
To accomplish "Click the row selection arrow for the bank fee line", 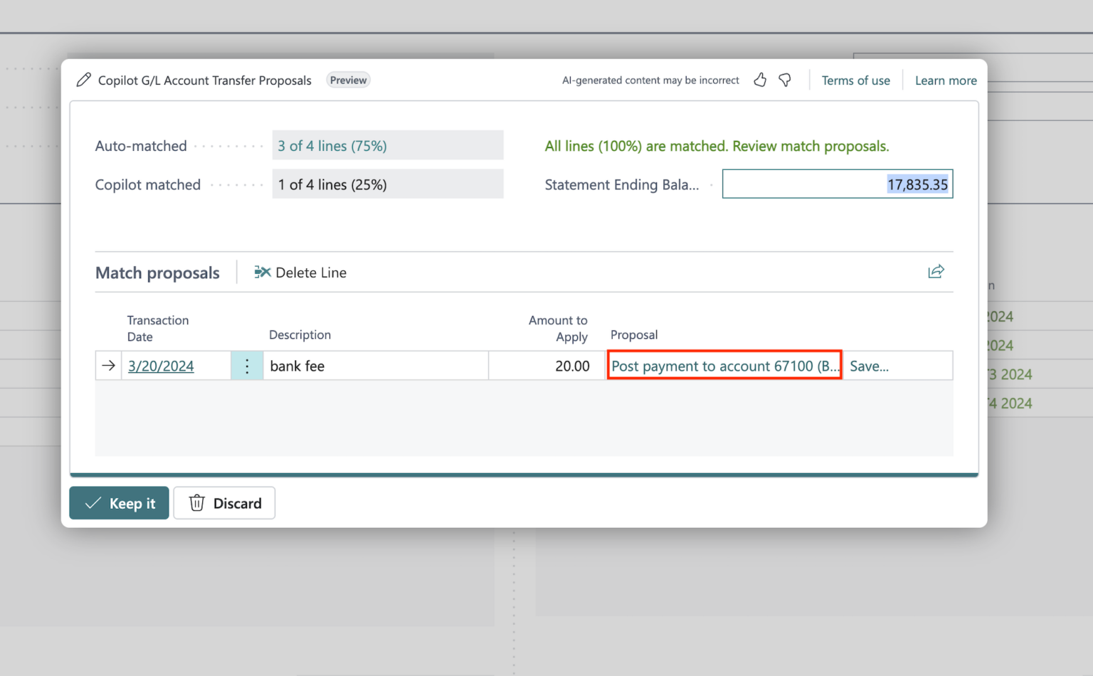I will point(108,365).
